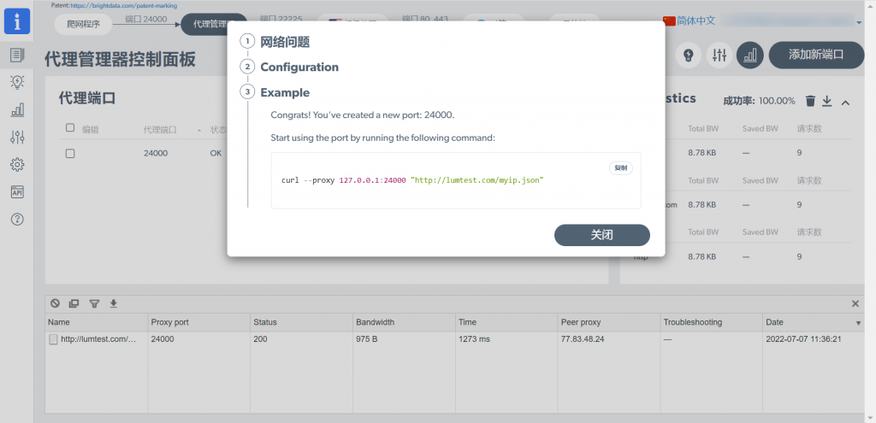876x423 pixels.
Task: Click the 关闭 button to close dialog
Action: point(601,234)
